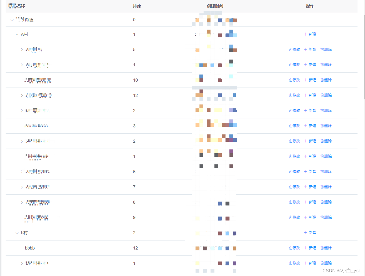The width and height of the screenshot is (365, 276).
Task: Click 新增 in the sort 8 row
Action: click(x=310, y=202)
